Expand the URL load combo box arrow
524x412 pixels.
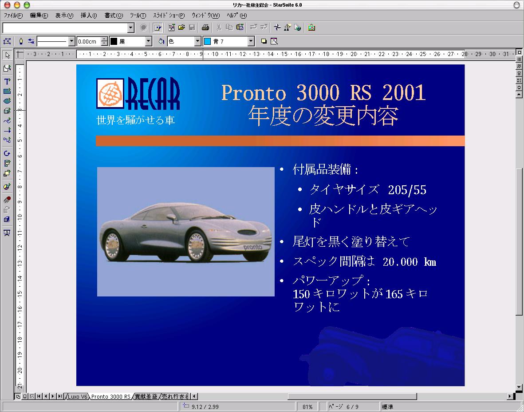tap(131, 28)
